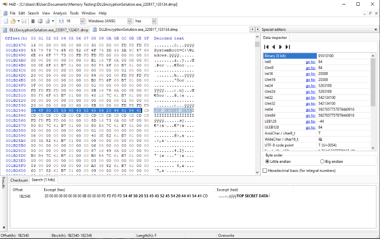380x239 pixels.
Task: Click the 'go to:' link for UInt16
Action: click(311, 80)
